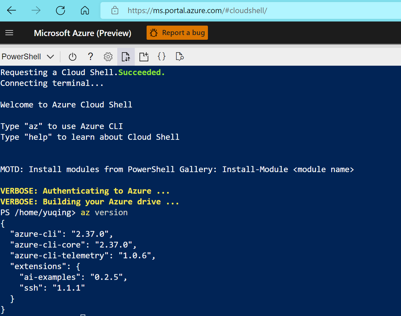Click the MOTD Install-Module line
401x316 pixels.
[177, 169]
